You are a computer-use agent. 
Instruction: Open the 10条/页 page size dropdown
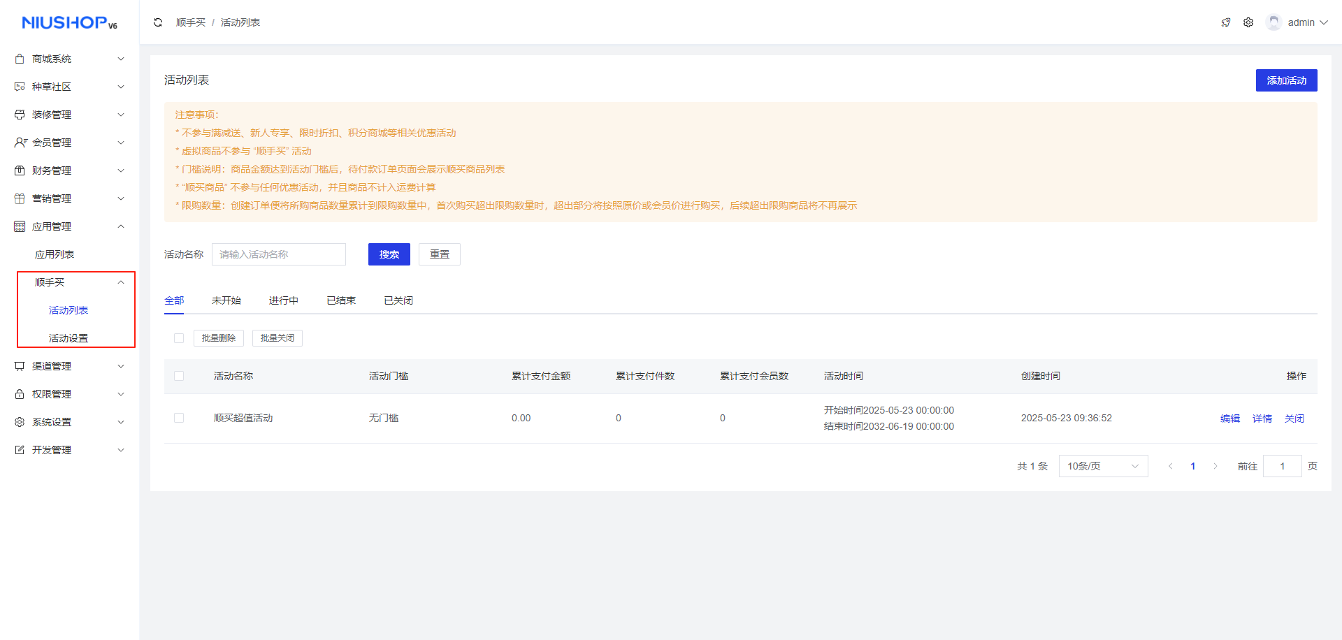1103,466
